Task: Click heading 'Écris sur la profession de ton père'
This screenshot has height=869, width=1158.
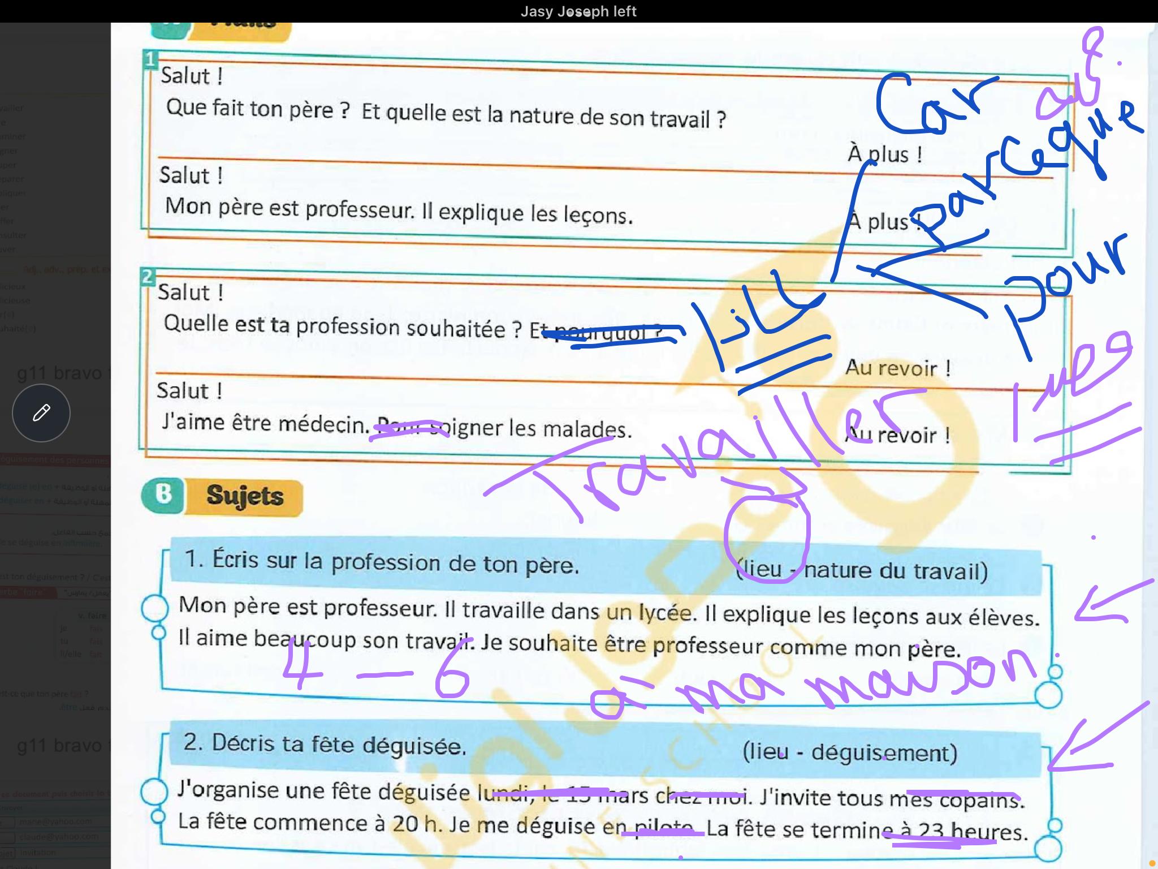Action: click(x=382, y=562)
